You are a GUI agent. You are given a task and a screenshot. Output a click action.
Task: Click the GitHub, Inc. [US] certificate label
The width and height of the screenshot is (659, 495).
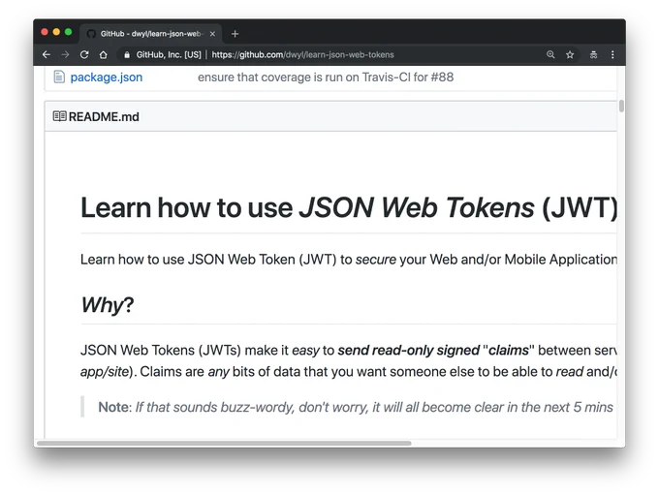click(x=169, y=54)
